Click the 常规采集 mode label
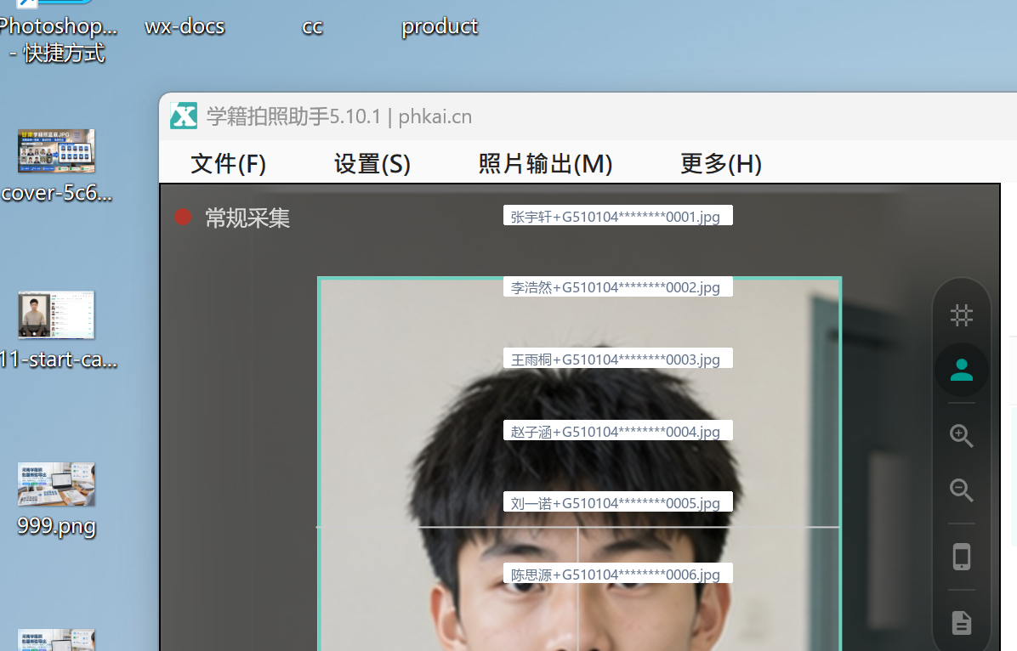The image size is (1017, 651). tap(247, 218)
